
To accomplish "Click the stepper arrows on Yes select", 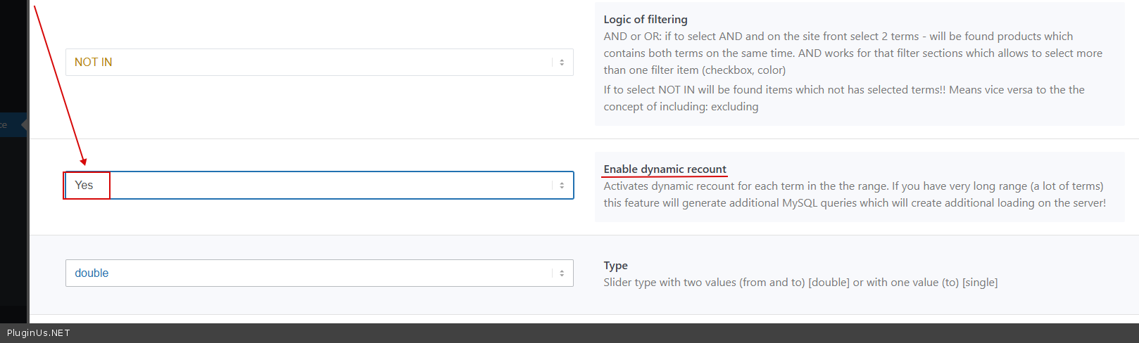I will [x=561, y=186].
